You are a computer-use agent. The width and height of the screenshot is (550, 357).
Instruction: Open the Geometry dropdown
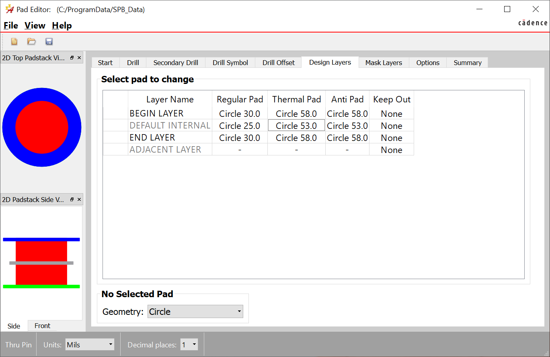[x=240, y=311]
